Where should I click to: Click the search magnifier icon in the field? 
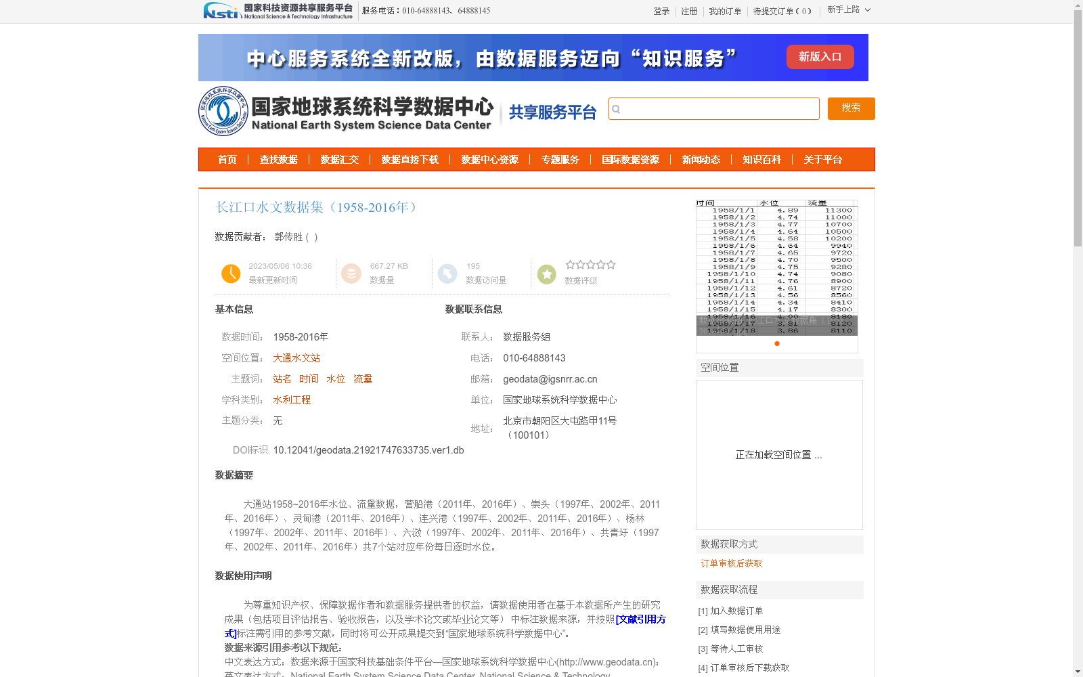(x=616, y=109)
